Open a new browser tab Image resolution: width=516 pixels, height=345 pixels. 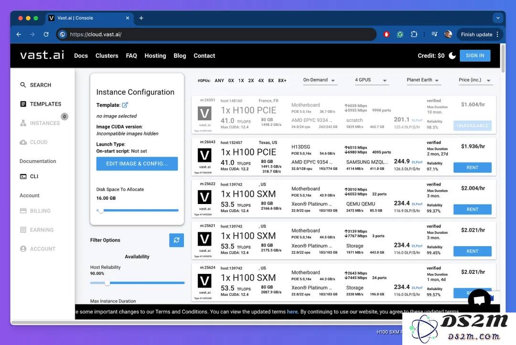141,18
